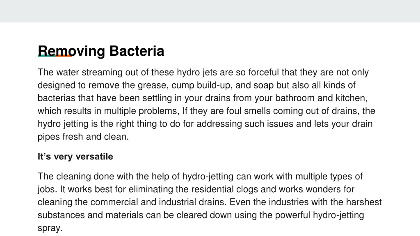420x236 pixels.
Task: Click the final word "spray."
Action: [50, 228]
